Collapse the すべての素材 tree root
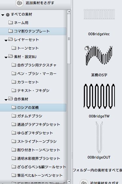Screen dimensions: 122x184 point(3,15)
